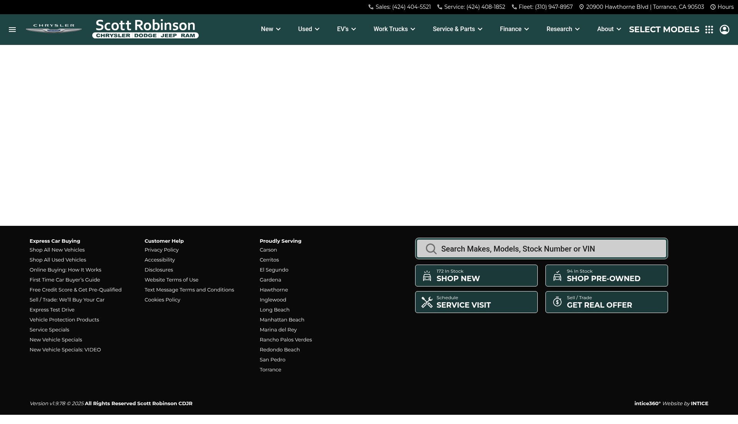Click the vehicle search input field
This screenshot has height=424, width=738.
pos(541,248)
